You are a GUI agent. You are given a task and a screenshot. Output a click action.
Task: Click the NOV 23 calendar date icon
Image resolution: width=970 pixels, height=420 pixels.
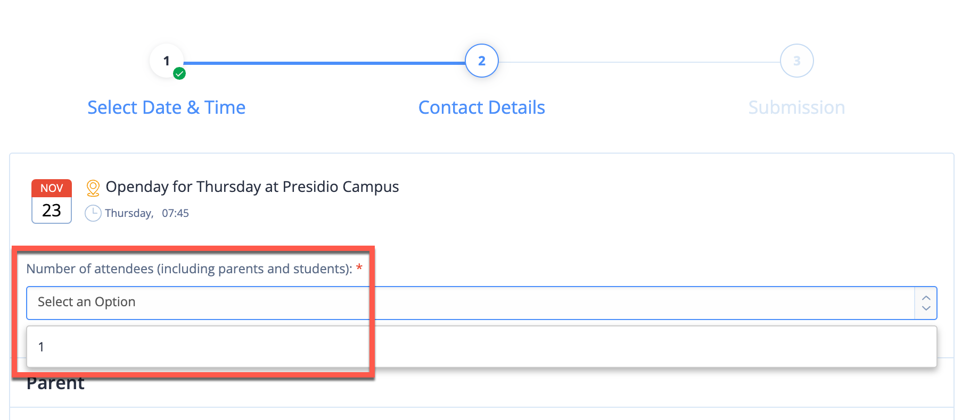[x=52, y=201]
